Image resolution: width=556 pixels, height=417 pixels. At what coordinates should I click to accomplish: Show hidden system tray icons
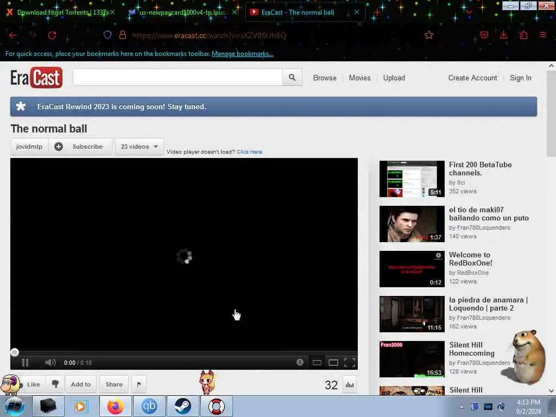462,407
